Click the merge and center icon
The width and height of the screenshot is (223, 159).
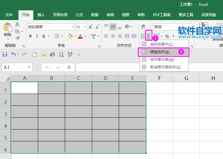point(143,36)
